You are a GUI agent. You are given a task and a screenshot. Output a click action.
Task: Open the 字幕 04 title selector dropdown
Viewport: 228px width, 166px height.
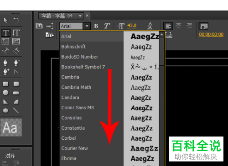tap(80, 16)
